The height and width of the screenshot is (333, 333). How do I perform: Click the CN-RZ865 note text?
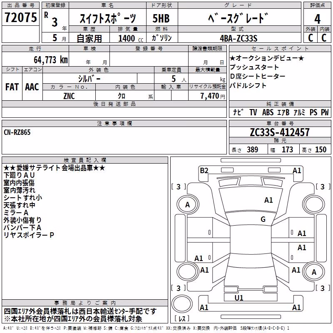(x=17, y=132)
